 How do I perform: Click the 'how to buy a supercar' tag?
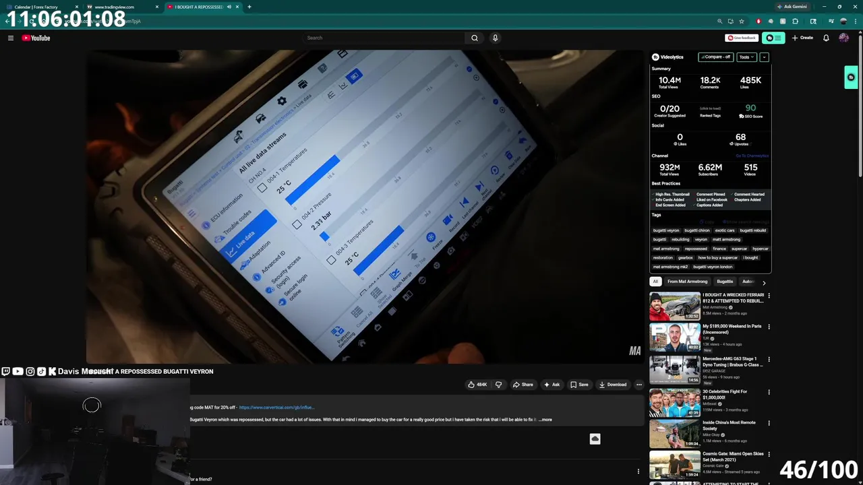click(718, 257)
